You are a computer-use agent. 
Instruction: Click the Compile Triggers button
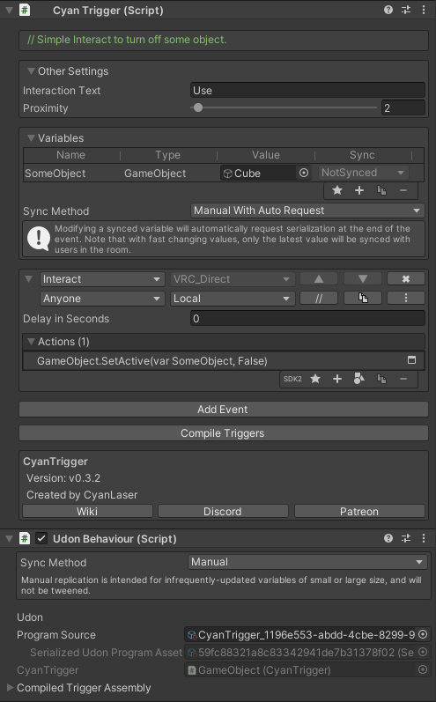(x=224, y=433)
